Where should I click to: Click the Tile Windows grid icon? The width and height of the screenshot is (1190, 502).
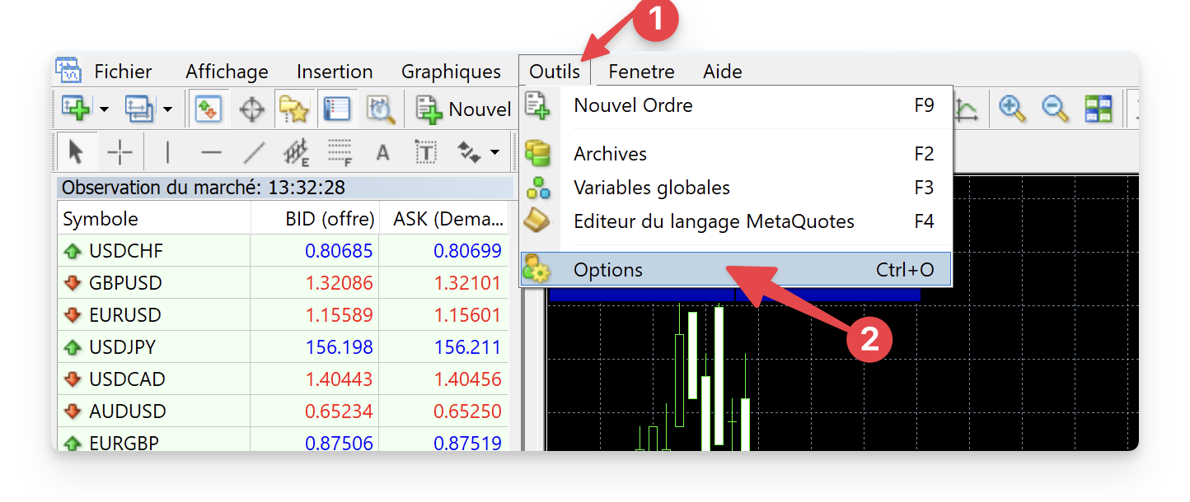[1098, 109]
